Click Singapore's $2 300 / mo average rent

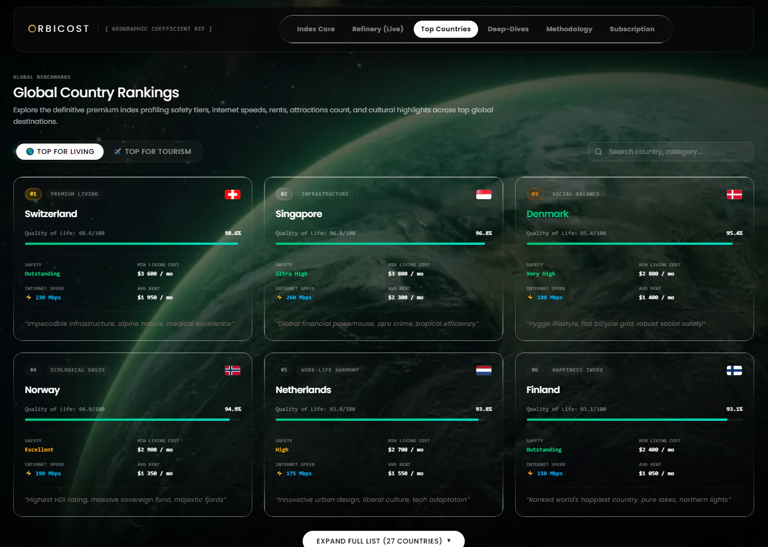pos(406,298)
